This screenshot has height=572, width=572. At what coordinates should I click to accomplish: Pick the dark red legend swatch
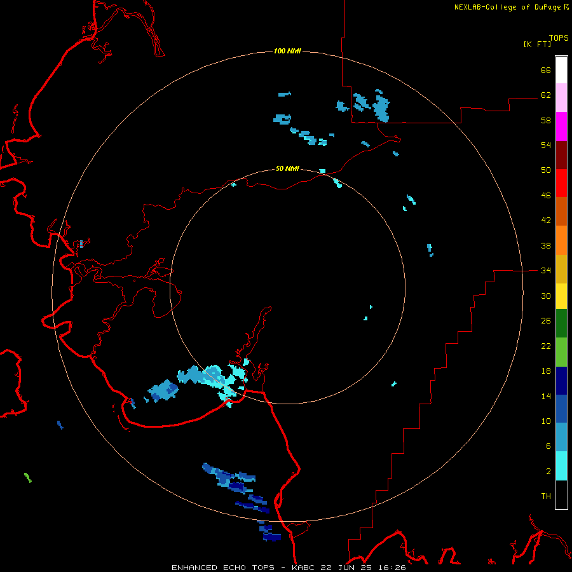tap(561, 154)
